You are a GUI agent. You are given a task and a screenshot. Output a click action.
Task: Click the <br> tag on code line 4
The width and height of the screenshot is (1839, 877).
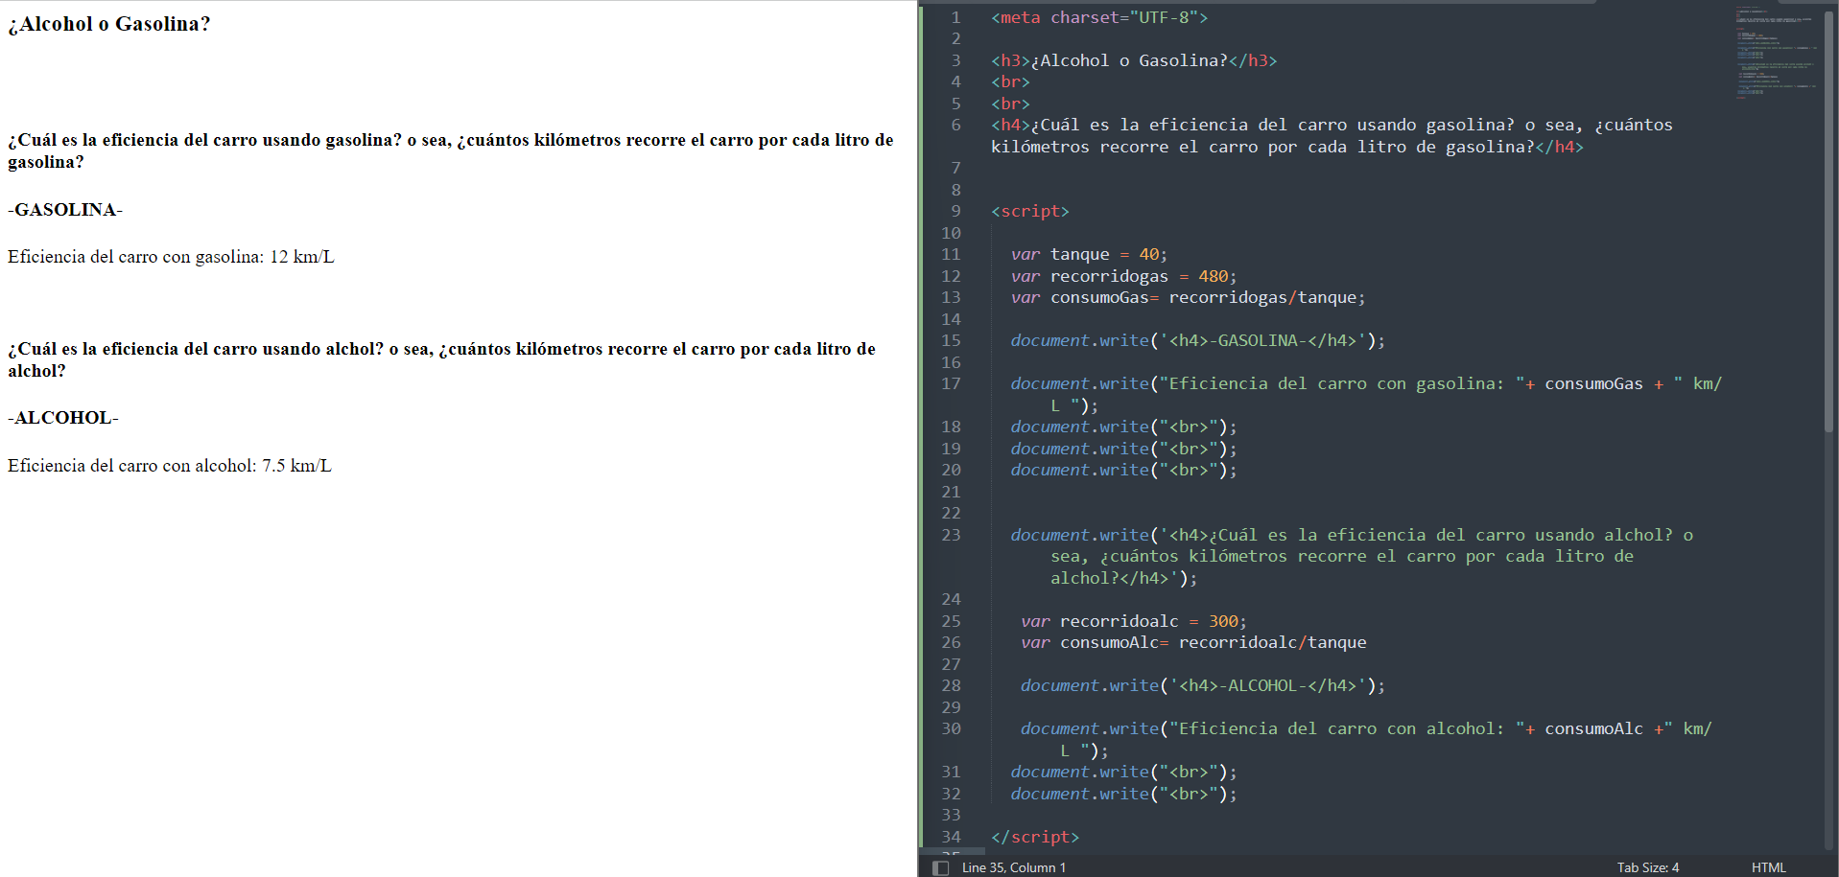coord(1010,81)
